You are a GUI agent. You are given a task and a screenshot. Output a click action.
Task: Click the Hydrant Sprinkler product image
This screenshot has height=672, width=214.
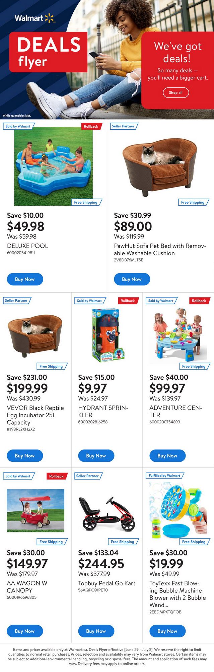coord(106,335)
